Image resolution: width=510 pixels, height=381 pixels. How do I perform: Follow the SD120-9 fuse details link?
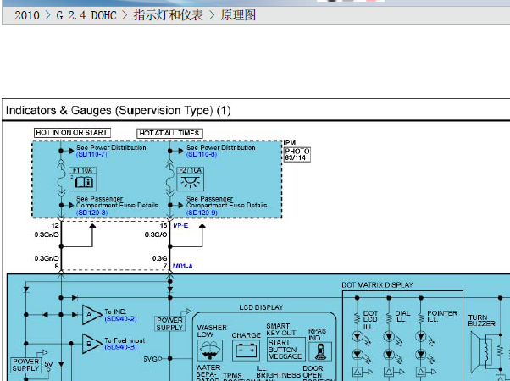point(202,213)
